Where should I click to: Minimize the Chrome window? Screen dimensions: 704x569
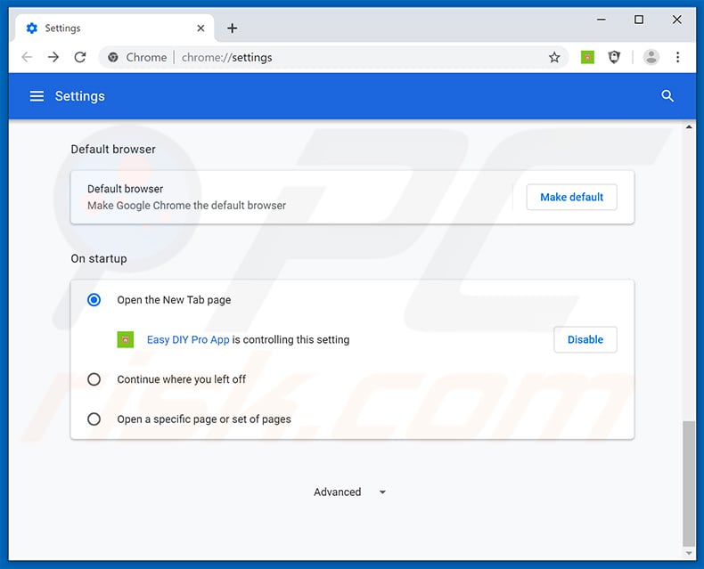(602, 20)
